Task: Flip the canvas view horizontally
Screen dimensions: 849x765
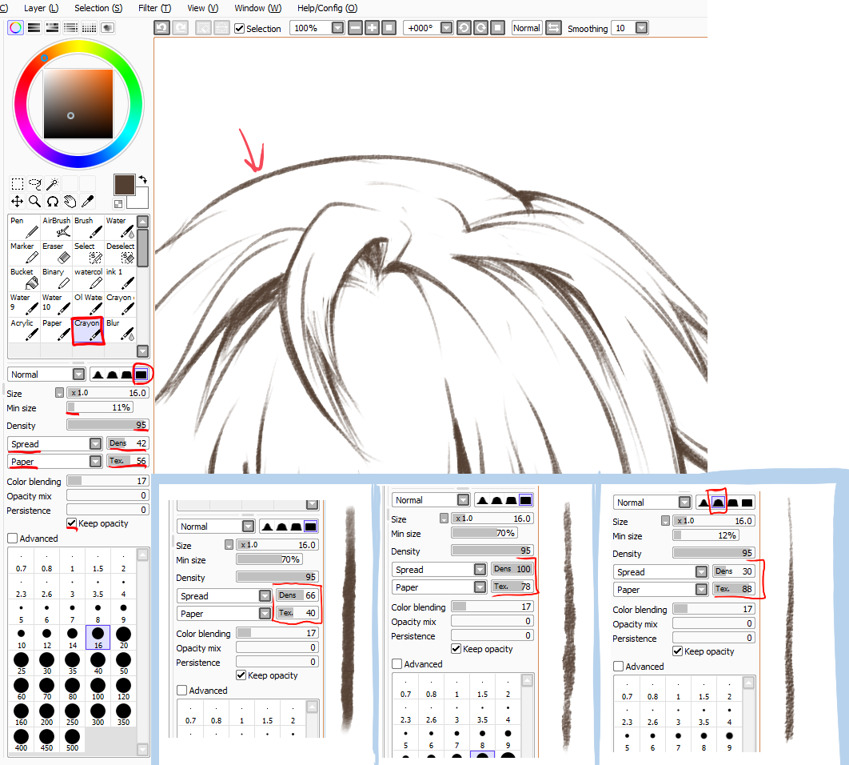Action: point(553,28)
